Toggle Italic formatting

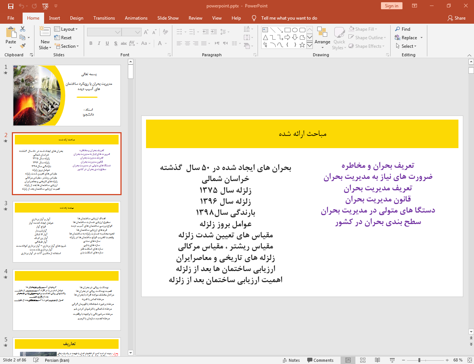coord(99,43)
